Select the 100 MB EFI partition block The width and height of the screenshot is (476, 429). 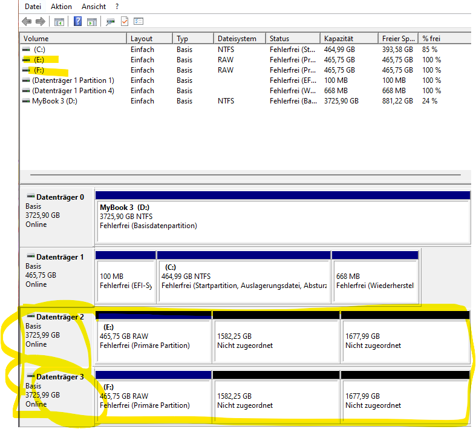coord(126,277)
